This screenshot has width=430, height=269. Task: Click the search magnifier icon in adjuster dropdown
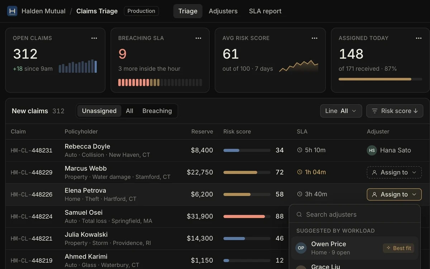coord(299,214)
